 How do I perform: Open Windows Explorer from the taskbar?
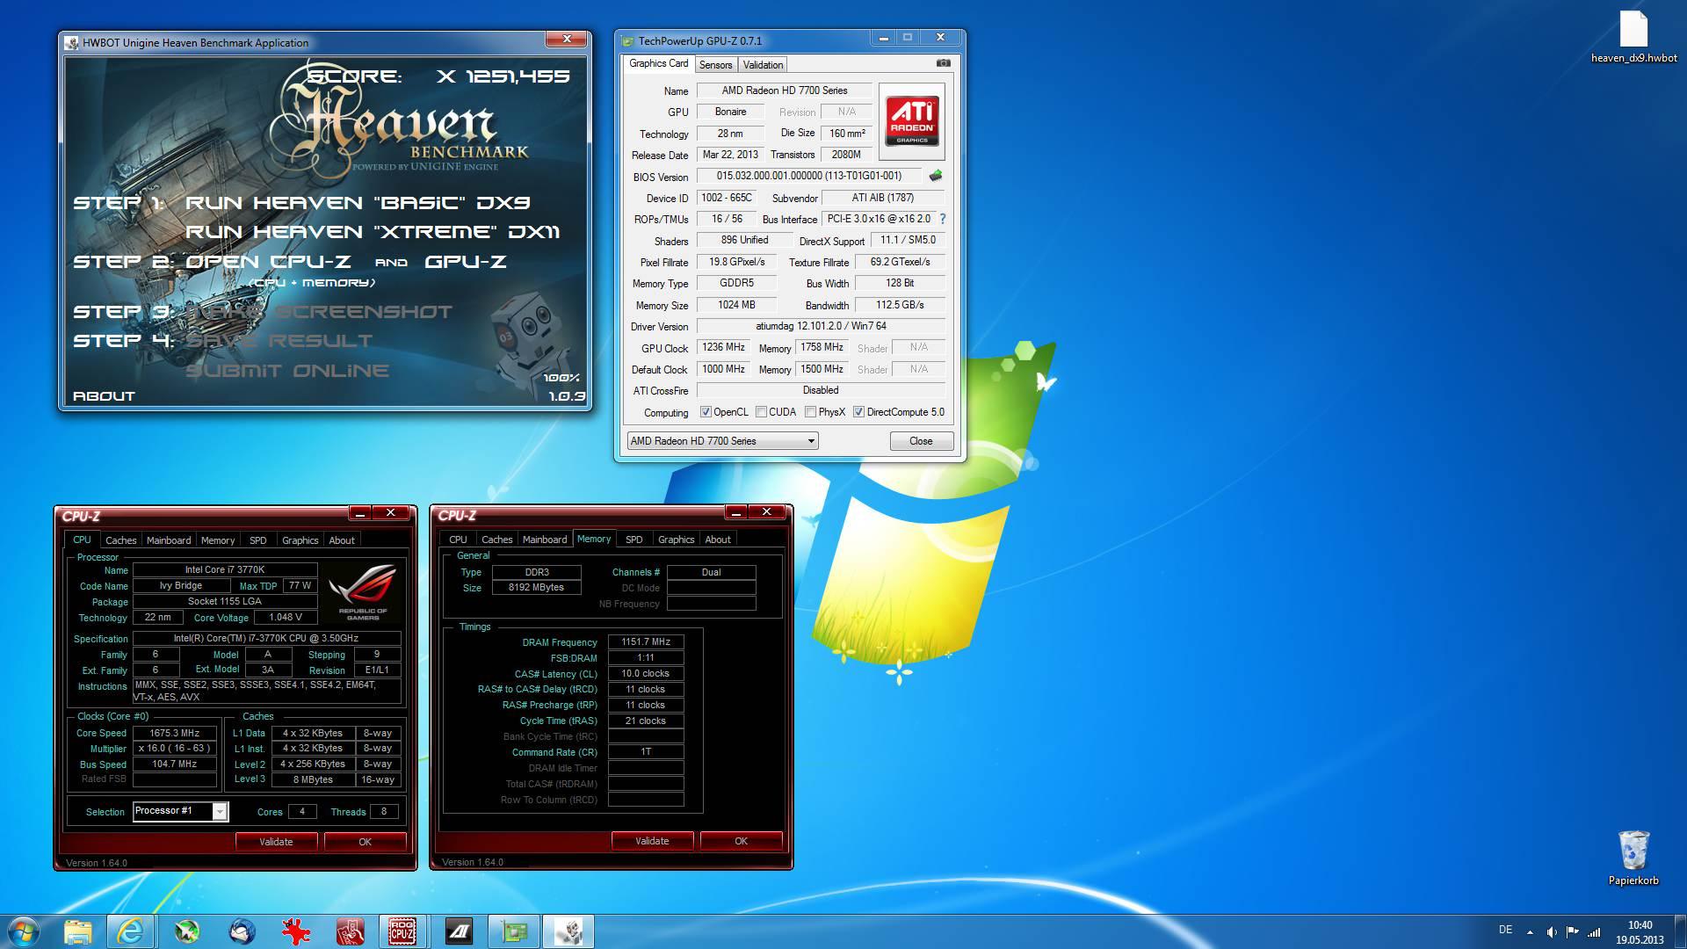[78, 931]
